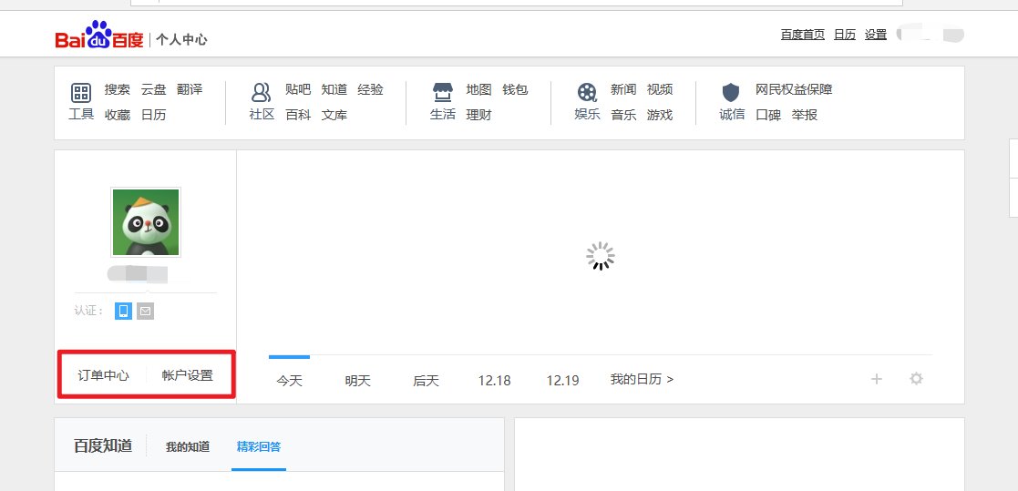Open 贴吧 link
The width and height of the screenshot is (1018, 491).
coord(298,89)
